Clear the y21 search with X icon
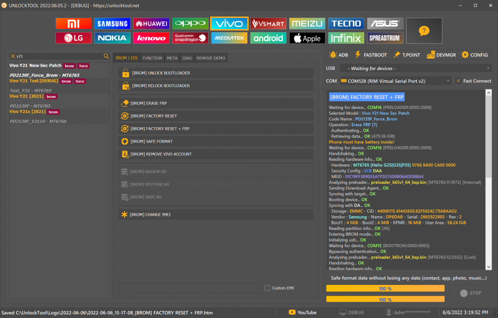The width and height of the screenshot is (498, 318). (x=13, y=56)
